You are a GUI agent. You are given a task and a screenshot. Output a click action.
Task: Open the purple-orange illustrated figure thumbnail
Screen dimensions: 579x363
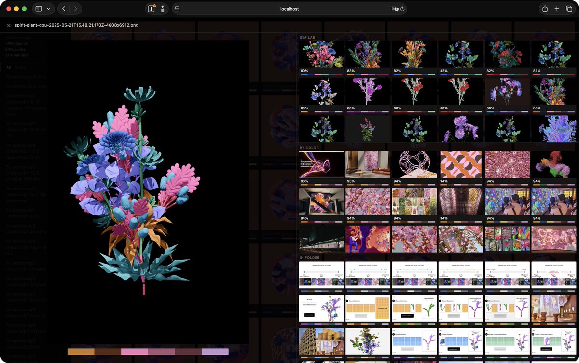(368, 239)
